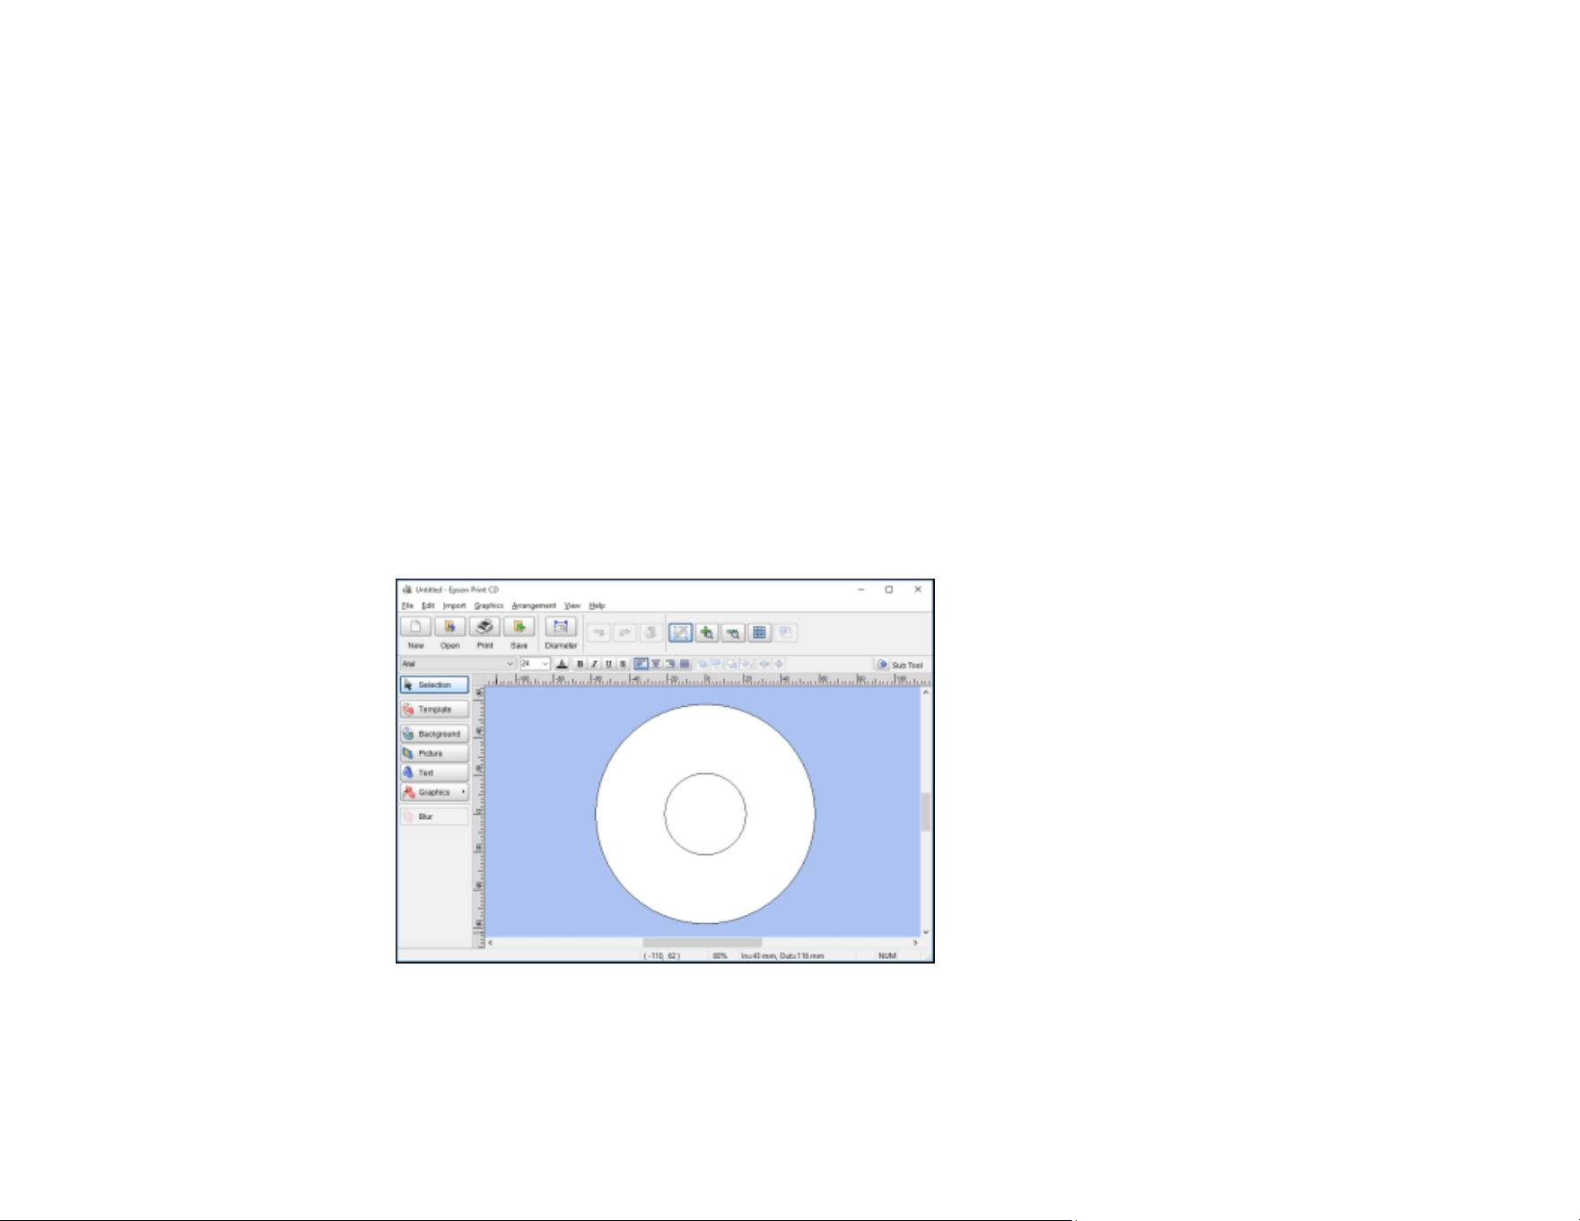
Task: Toggle Underline text formatting
Action: [608, 664]
